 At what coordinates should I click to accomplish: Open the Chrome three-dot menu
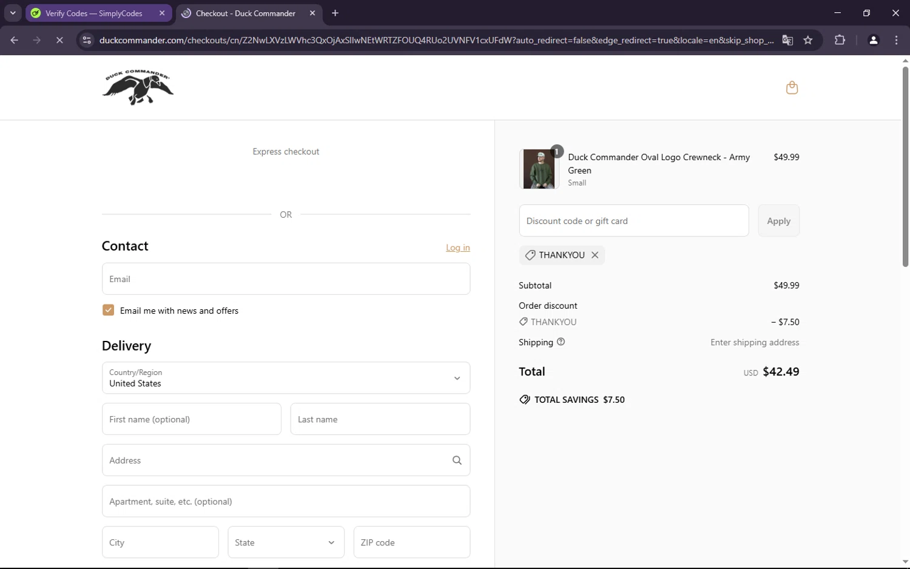(896, 40)
